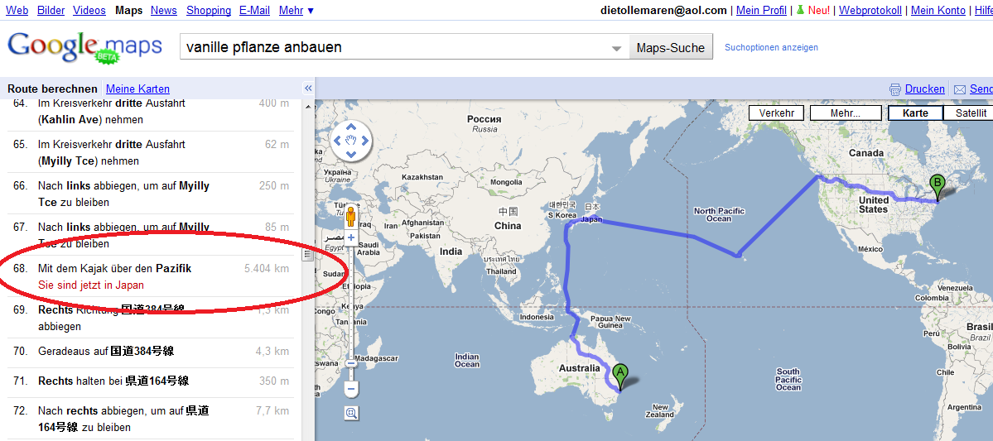Open the E-Mail link in top bar

tap(254, 10)
